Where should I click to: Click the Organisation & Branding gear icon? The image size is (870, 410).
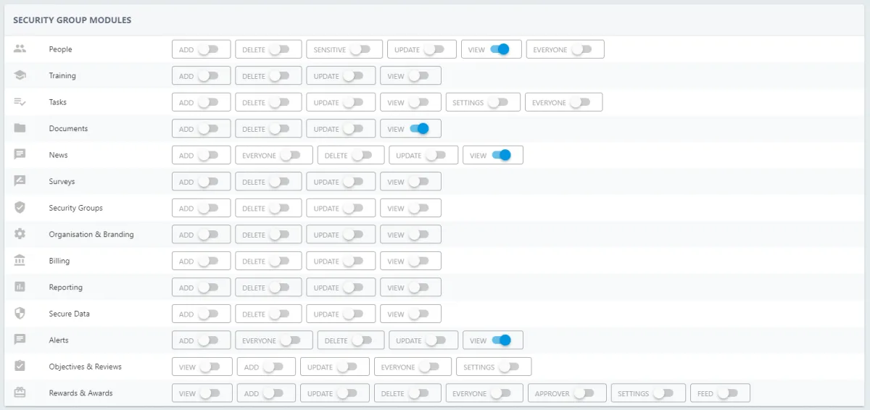[20, 234]
